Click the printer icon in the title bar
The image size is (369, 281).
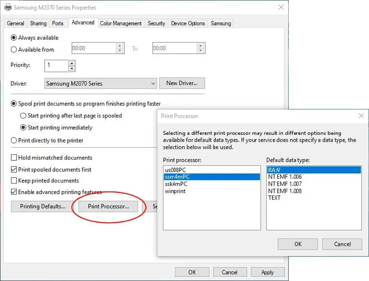coord(8,7)
